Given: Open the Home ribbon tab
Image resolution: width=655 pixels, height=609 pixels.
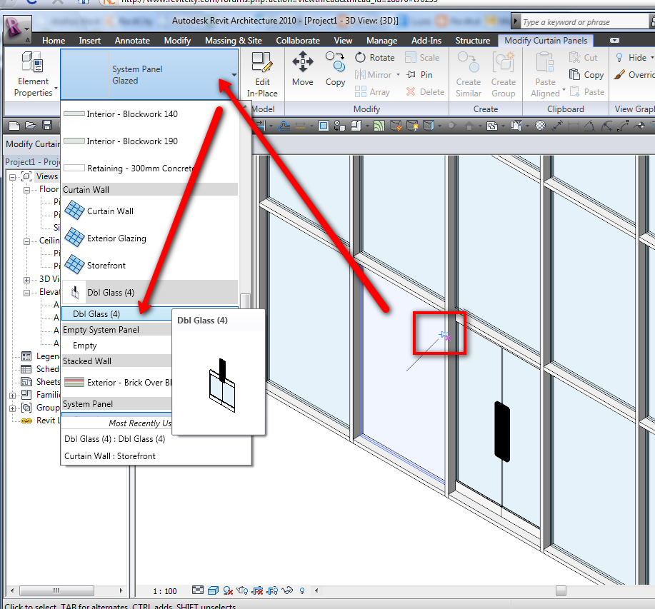Looking at the screenshot, I should tap(54, 41).
